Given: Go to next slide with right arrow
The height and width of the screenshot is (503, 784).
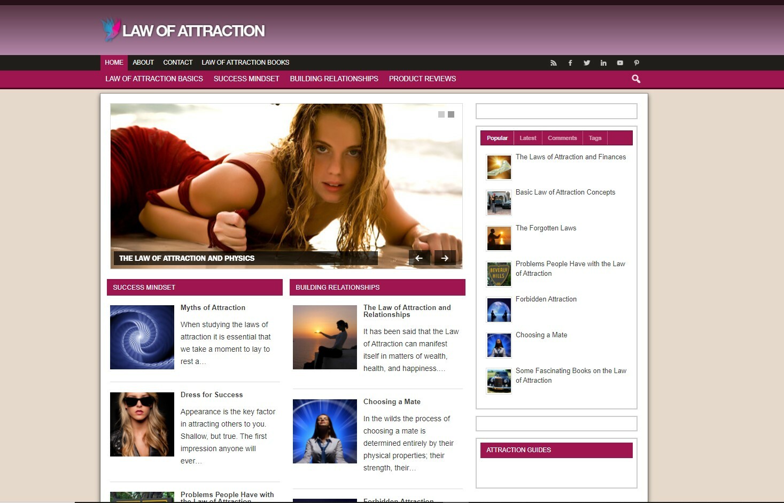Looking at the screenshot, I should click(x=445, y=258).
